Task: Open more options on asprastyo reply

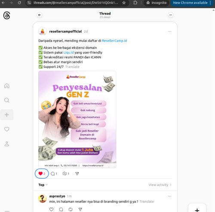Action: (x=169, y=196)
